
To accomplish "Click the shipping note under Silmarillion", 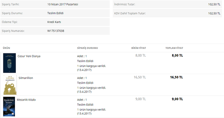I will click(92, 90).
